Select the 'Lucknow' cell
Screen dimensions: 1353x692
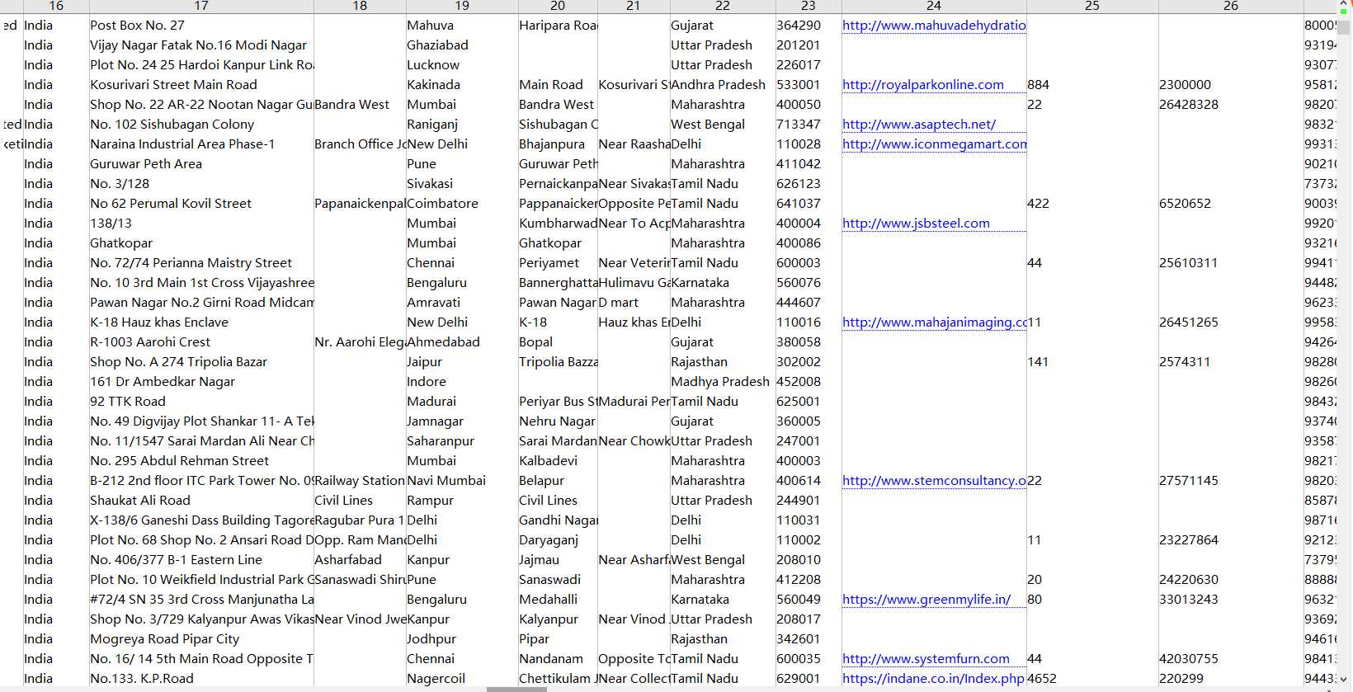point(462,65)
